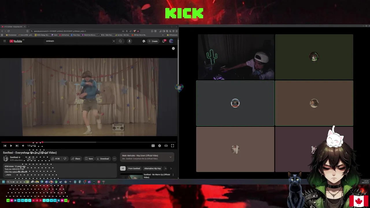Open the video info card icon
Image resolution: width=370 pixels, height=208 pixels.
(173, 49)
